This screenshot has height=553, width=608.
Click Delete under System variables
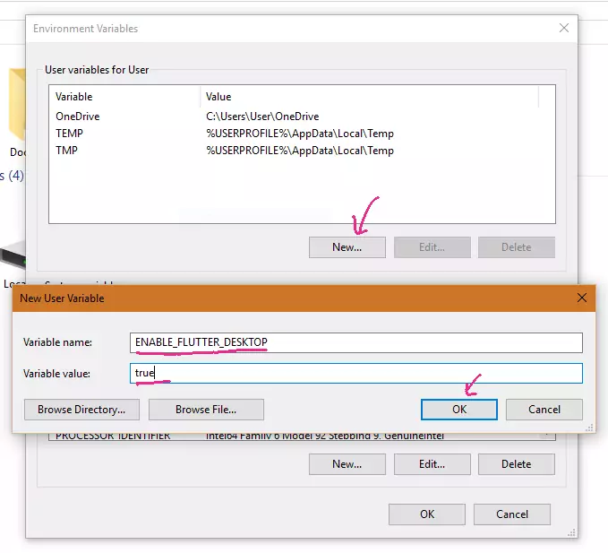[516, 464]
